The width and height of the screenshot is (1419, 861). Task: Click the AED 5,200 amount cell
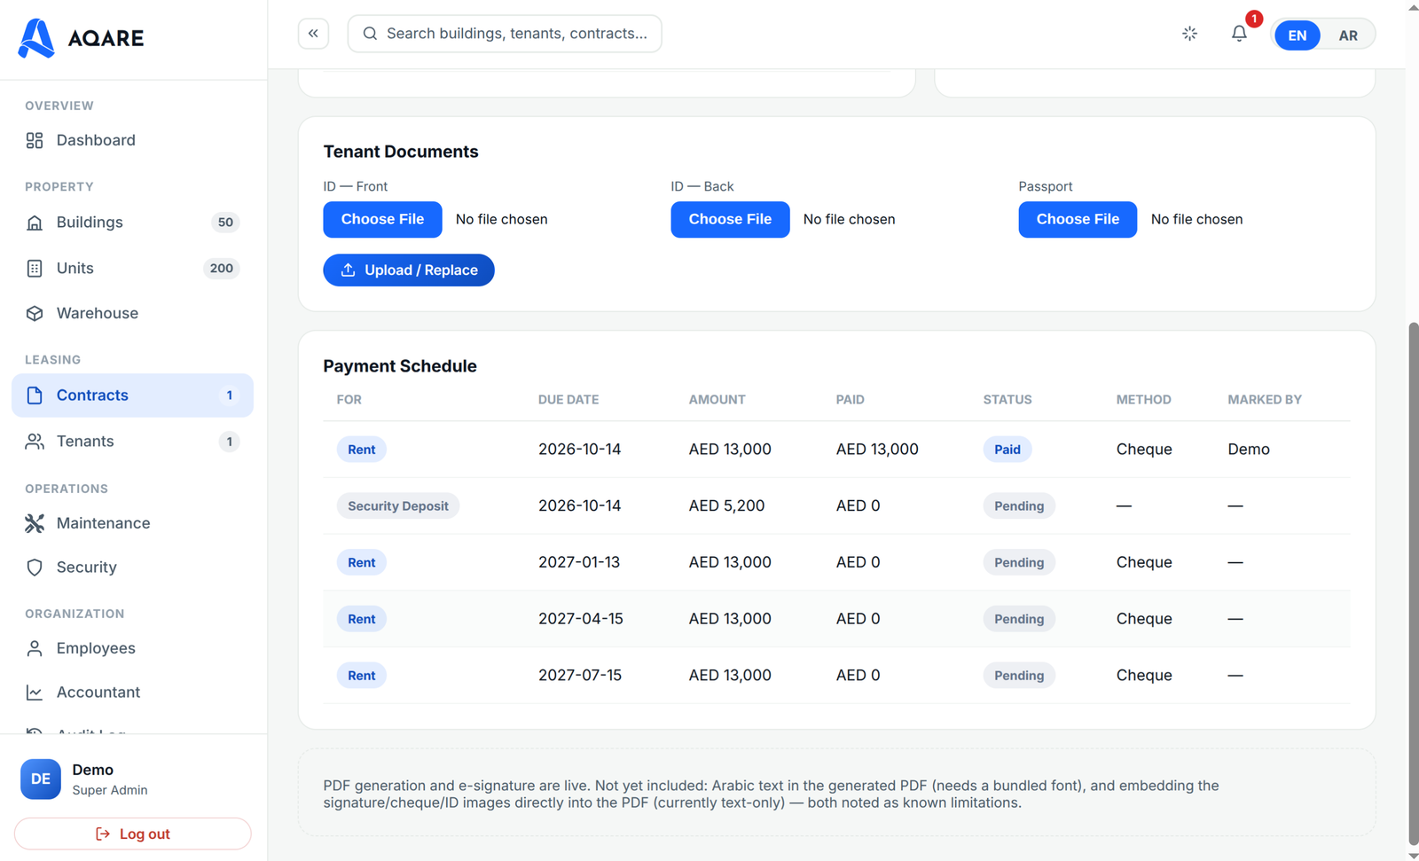coord(726,506)
